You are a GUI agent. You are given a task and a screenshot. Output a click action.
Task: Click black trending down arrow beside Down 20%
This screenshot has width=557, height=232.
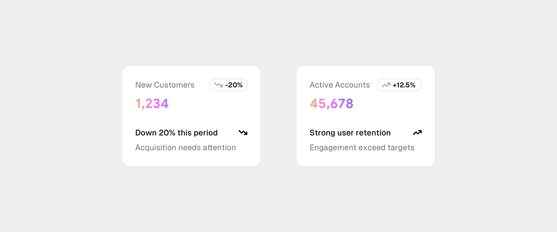(x=243, y=133)
